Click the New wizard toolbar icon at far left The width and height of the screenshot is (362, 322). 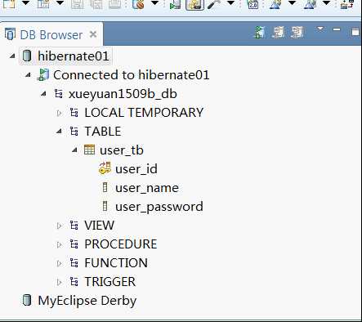click(8, 4)
